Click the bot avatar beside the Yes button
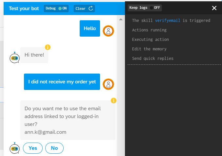 14,148
